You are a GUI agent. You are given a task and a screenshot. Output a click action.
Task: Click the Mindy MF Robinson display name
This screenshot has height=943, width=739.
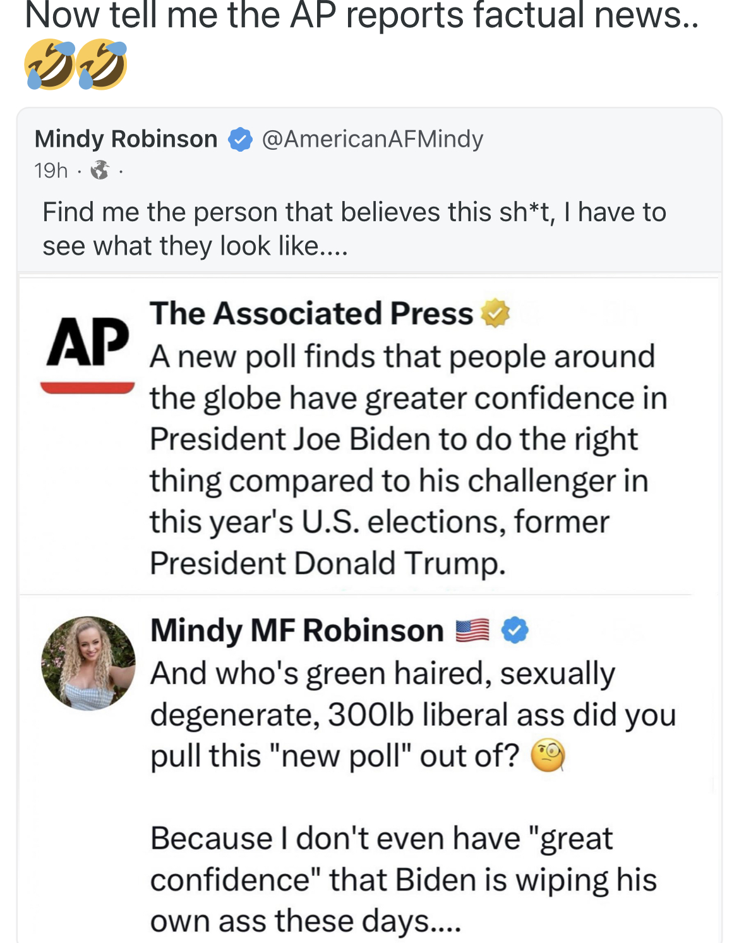tap(297, 630)
